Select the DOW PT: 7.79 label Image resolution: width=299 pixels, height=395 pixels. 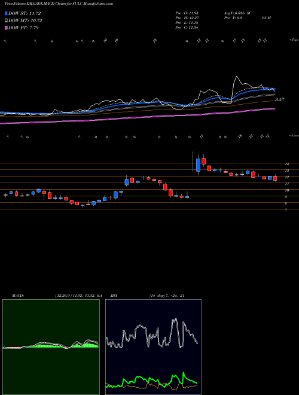(23, 28)
